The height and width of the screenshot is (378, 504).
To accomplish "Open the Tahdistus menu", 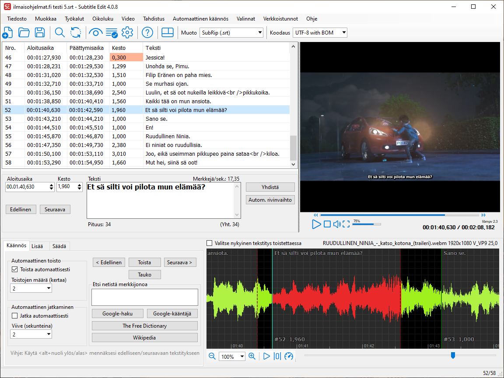I will [154, 19].
